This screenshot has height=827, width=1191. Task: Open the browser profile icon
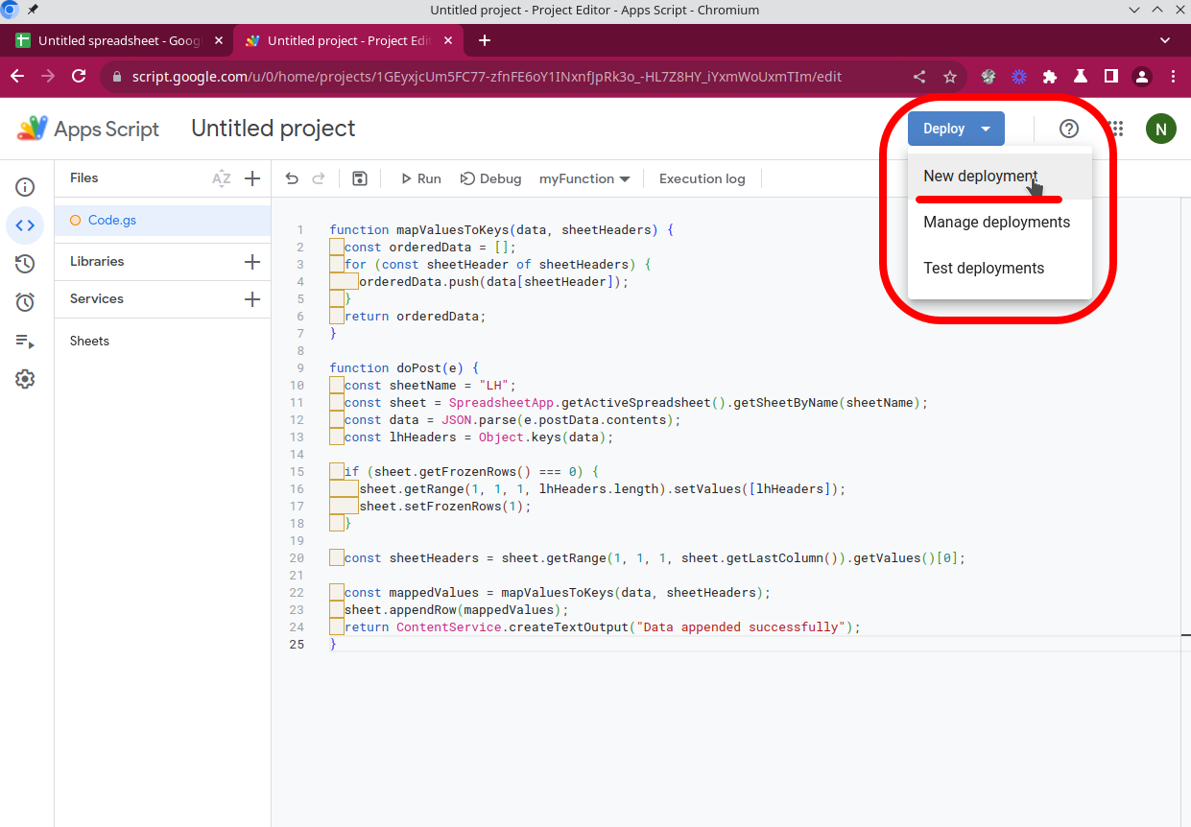pos(1142,76)
